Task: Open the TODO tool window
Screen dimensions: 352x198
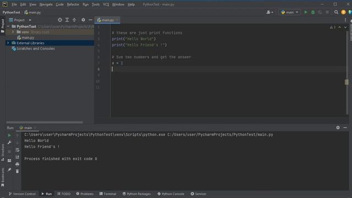Action: coord(64,194)
